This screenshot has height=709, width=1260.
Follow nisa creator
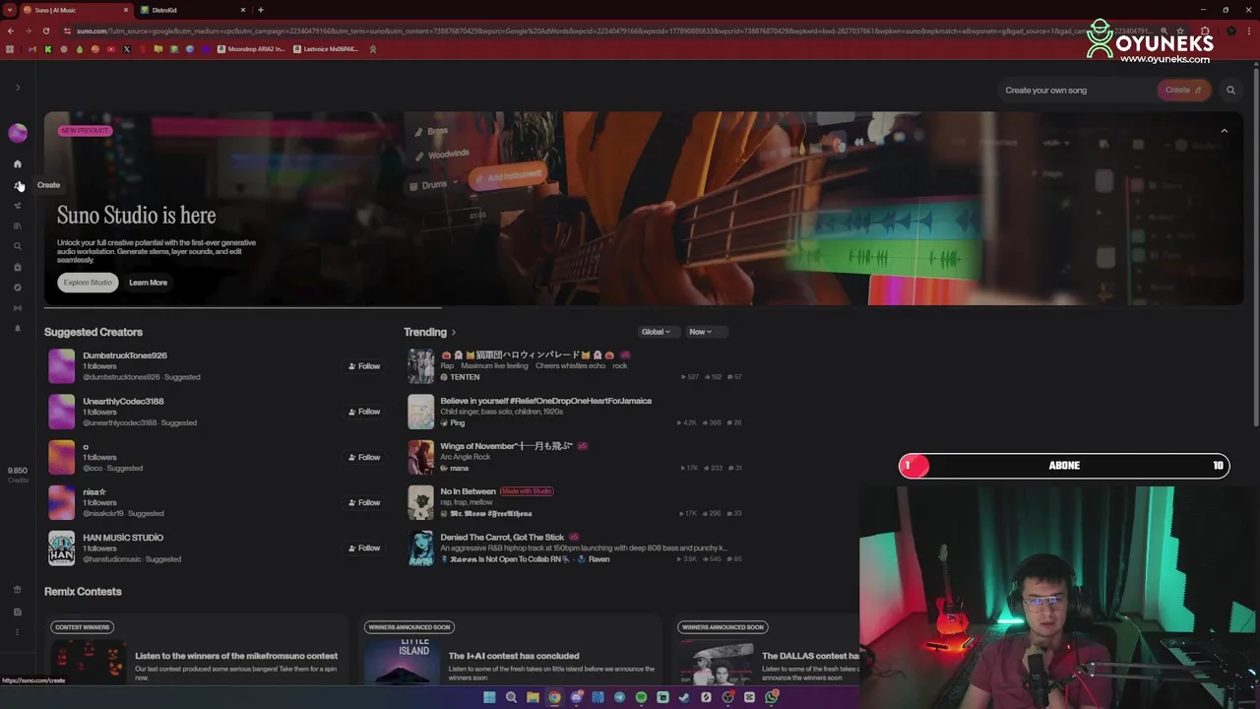[x=364, y=502]
